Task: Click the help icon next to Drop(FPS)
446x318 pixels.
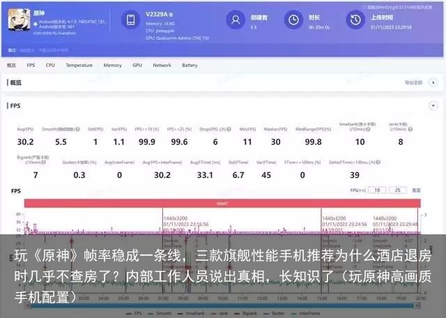Action: (x=229, y=129)
